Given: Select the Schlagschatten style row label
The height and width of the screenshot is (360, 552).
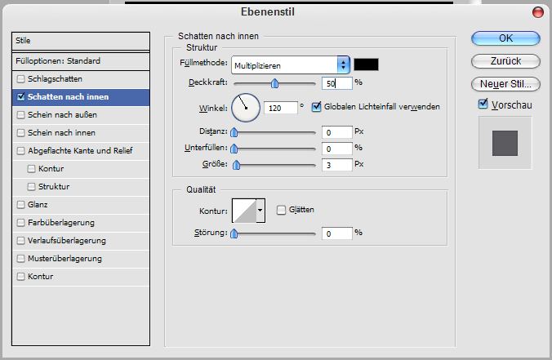Looking at the screenshot, I should coord(55,79).
